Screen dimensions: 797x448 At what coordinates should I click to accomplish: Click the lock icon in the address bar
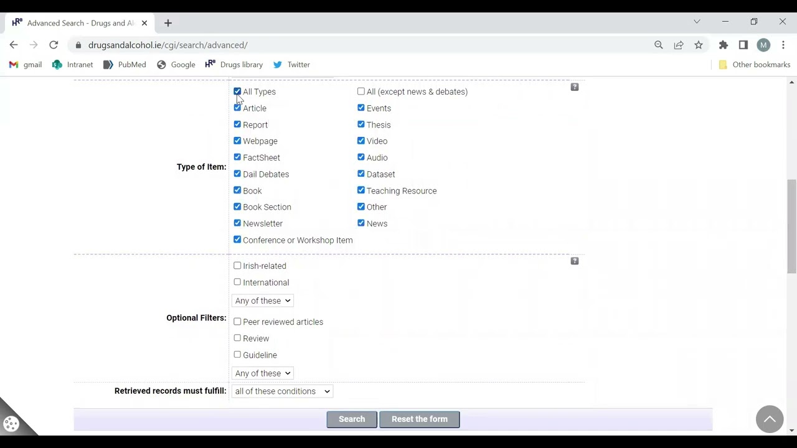click(x=78, y=45)
